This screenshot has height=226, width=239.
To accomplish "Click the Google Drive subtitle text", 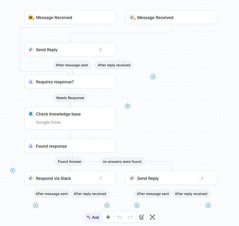I will click(48, 122).
